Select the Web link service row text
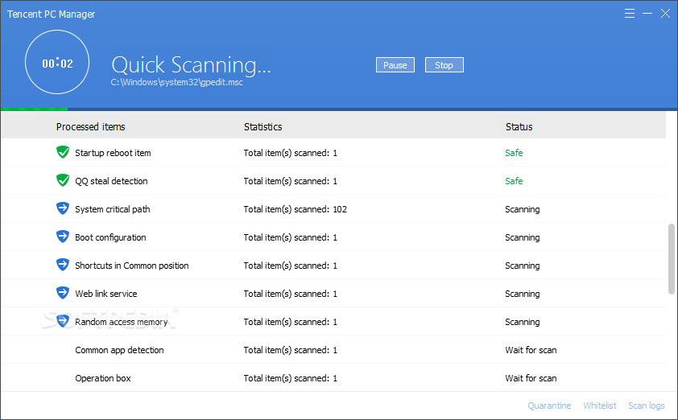The width and height of the screenshot is (678, 420). 106,294
